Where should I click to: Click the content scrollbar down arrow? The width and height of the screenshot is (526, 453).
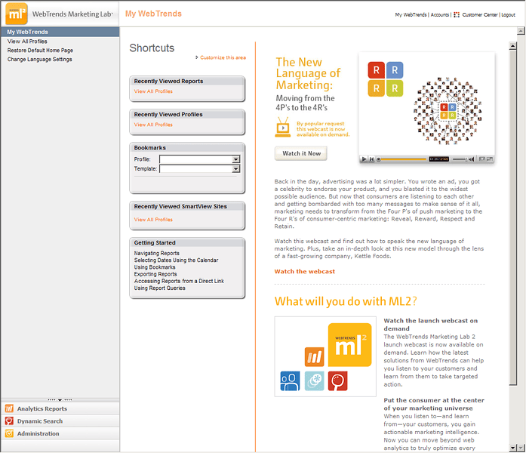[x=512, y=448]
